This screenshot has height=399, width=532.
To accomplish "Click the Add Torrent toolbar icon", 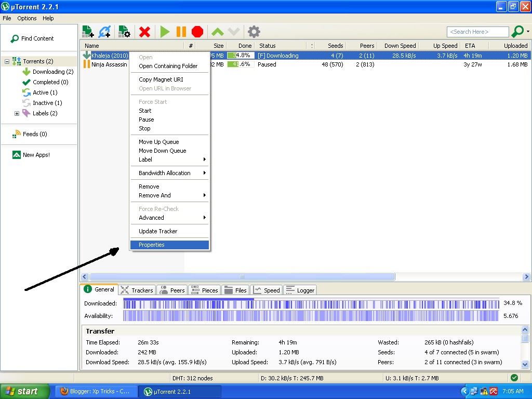I will click(x=88, y=32).
